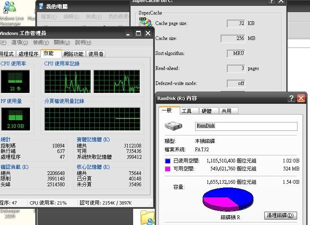The image size is (310, 225).
Task: Click Read-ahead value 3
Action: (236, 68)
